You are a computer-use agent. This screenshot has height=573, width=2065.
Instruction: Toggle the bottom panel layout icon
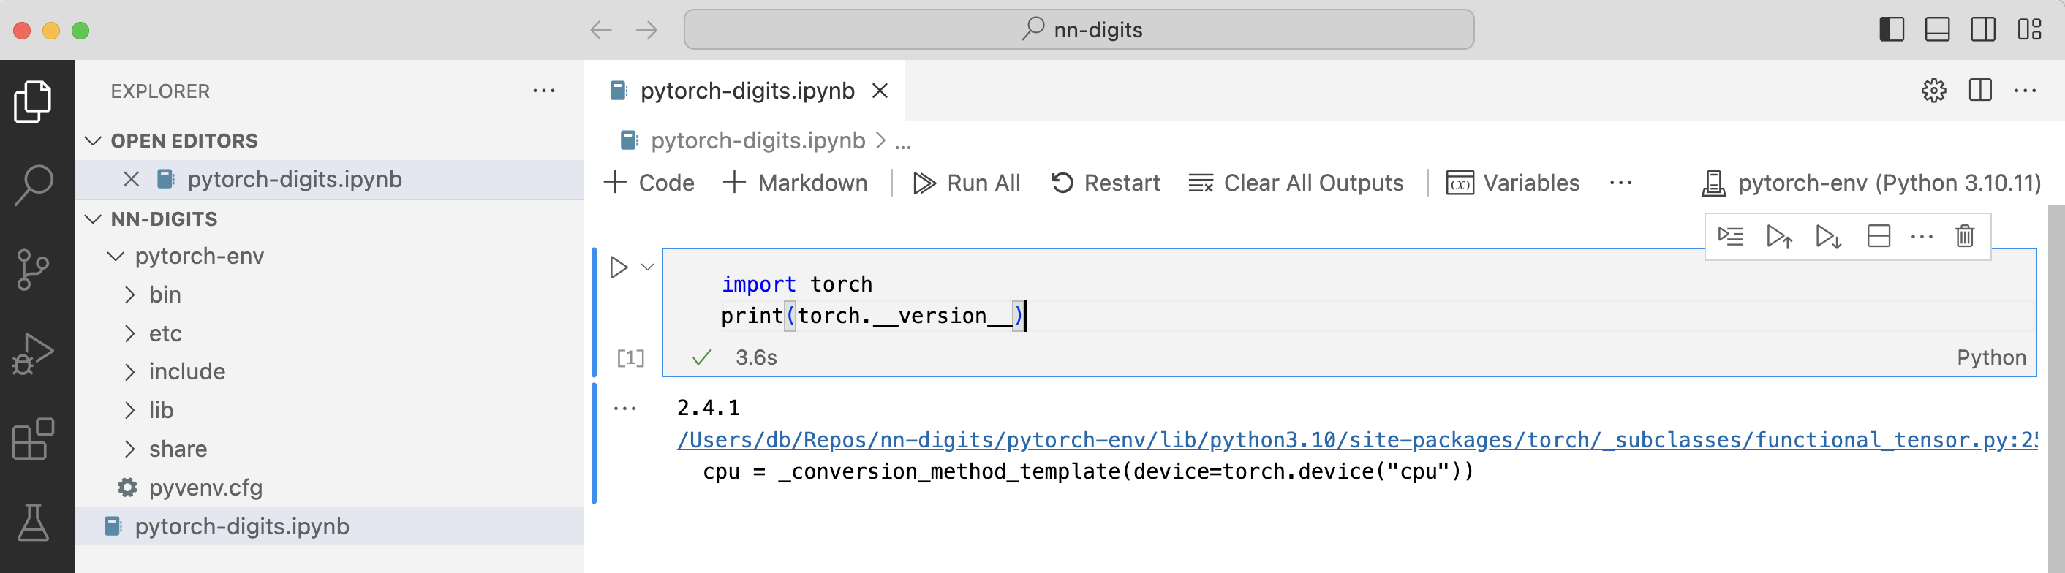tap(1937, 30)
